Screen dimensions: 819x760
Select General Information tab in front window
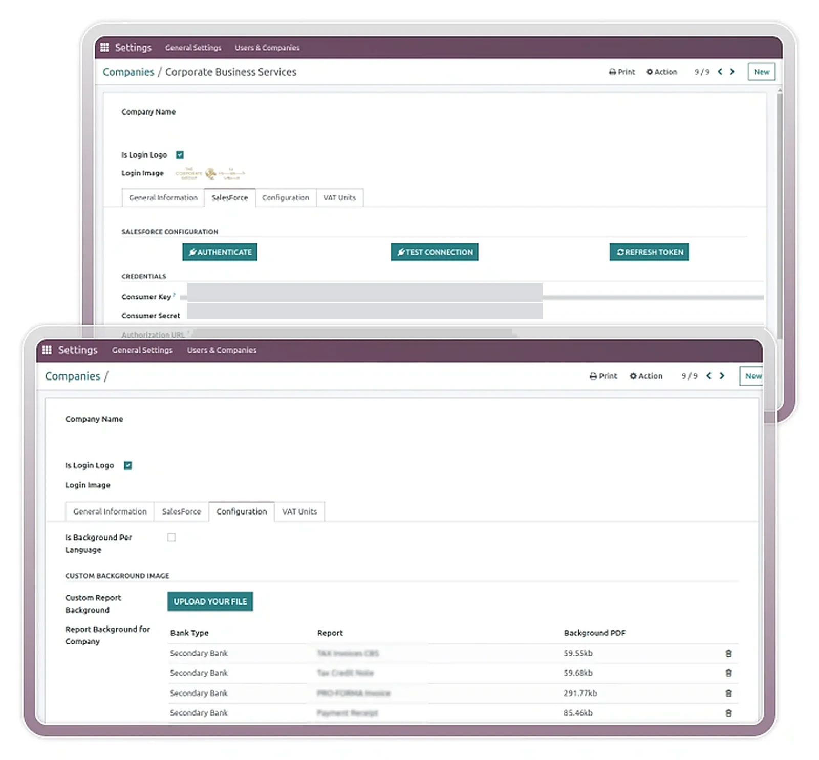(x=110, y=511)
